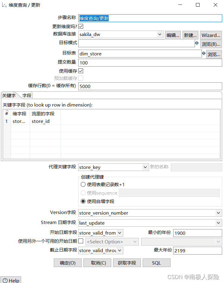Click the 步骤名称 input field
The width and height of the screenshot is (224, 283).
coord(150,18)
